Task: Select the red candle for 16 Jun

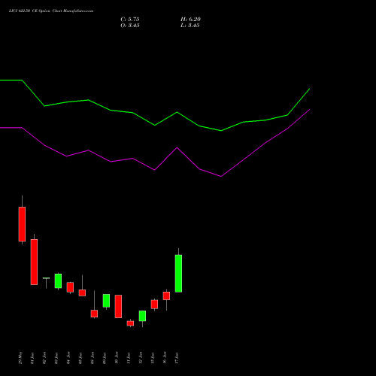Action: coord(166,296)
